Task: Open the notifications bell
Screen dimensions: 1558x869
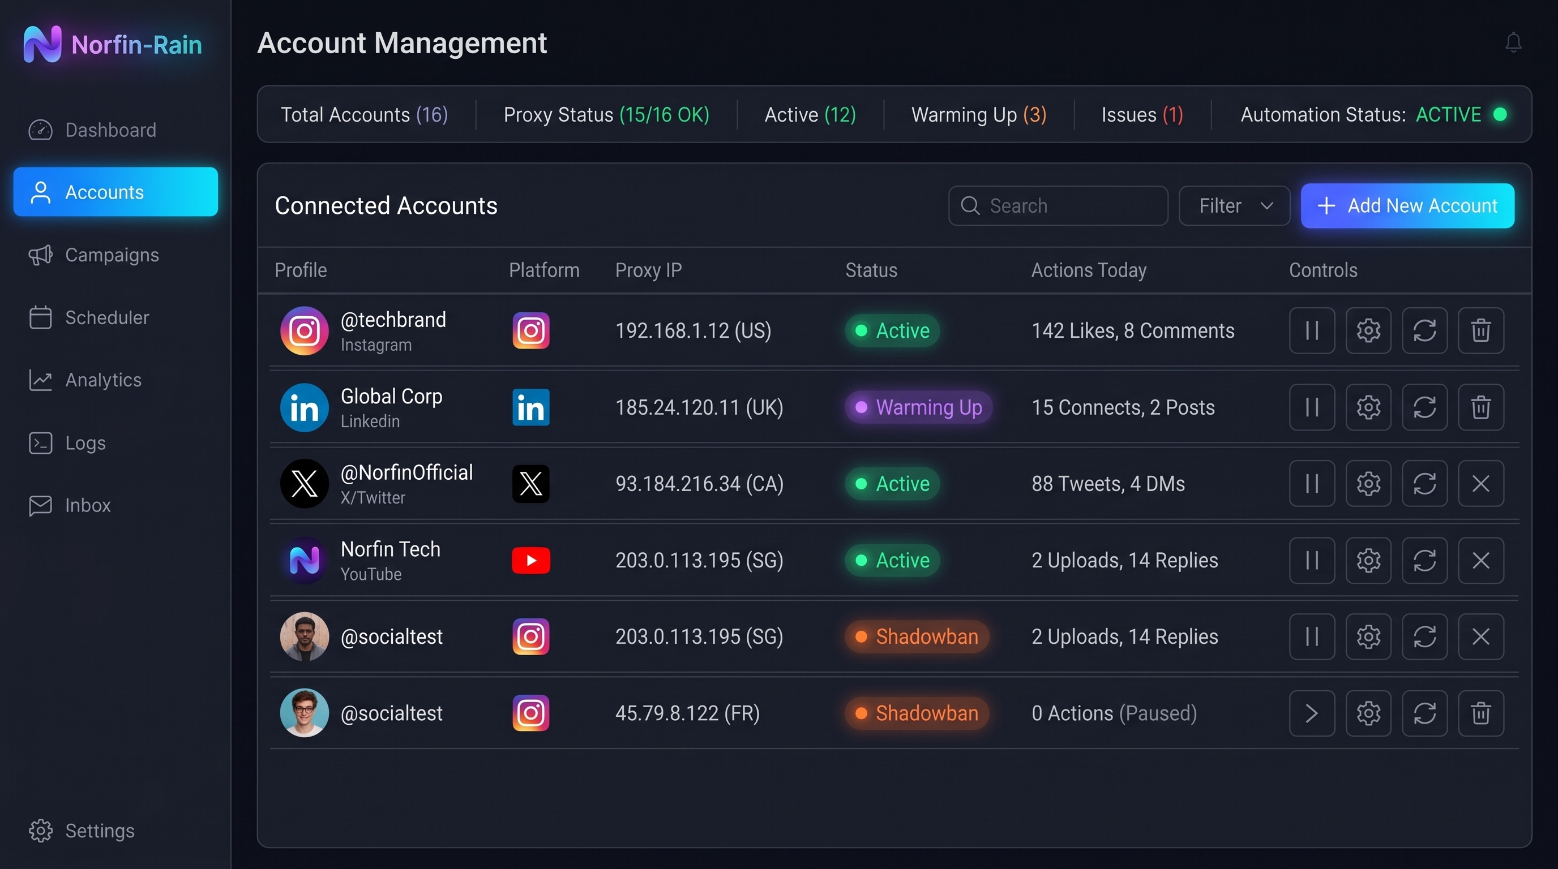Action: pyautogui.click(x=1513, y=43)
